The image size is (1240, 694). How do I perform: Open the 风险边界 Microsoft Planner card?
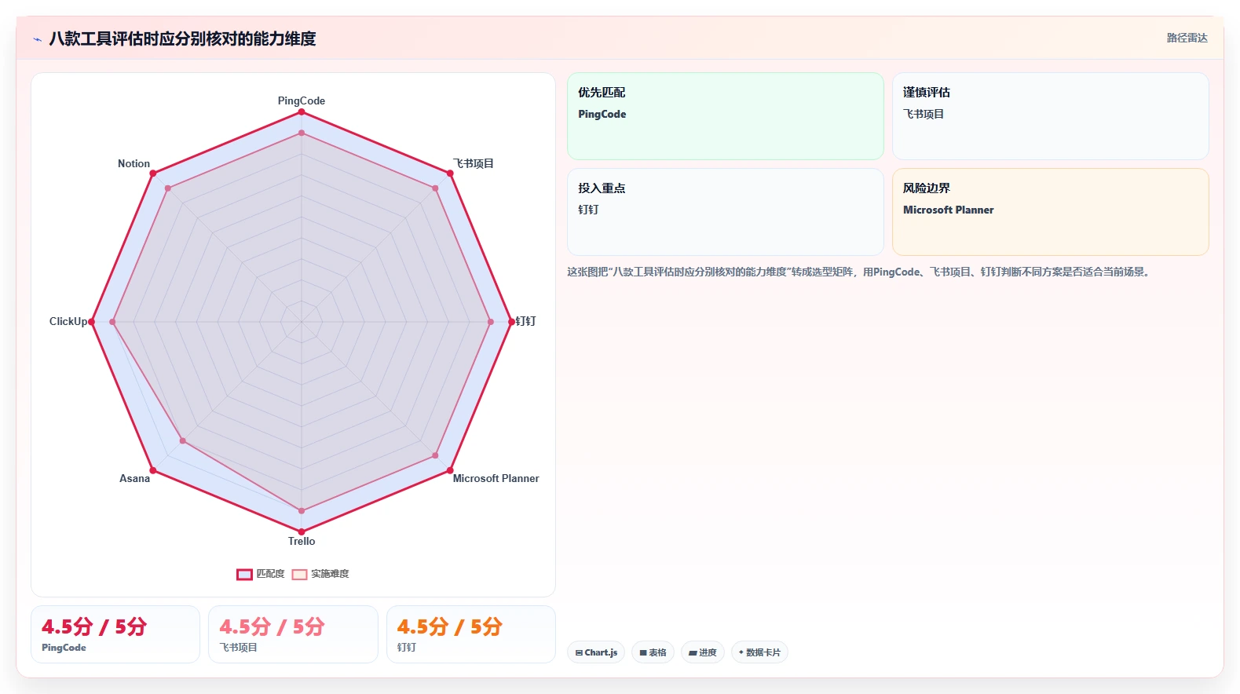[1051, 212]
